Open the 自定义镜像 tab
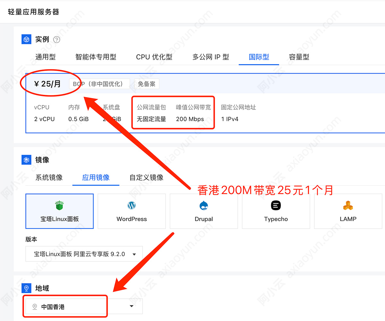This screenshot has height=321, width=385. click(146, 177)
